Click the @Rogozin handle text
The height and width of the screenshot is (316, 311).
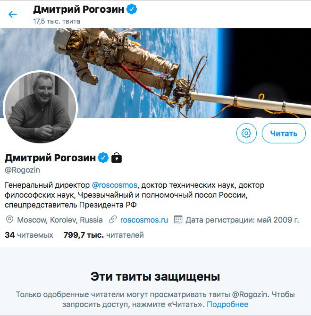pos(22,170)
